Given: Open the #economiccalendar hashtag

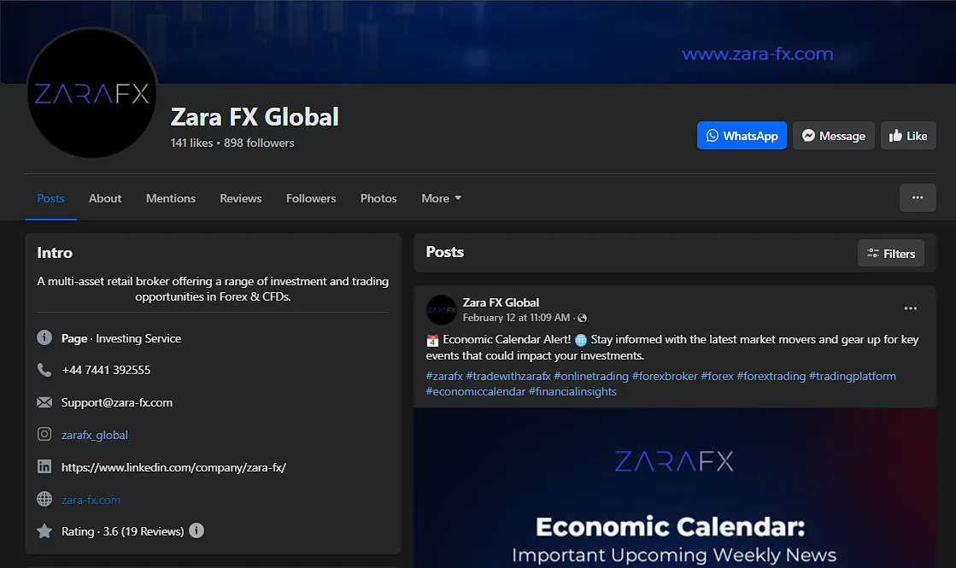Looking at the screenshot, I should [x=476, y=391].
